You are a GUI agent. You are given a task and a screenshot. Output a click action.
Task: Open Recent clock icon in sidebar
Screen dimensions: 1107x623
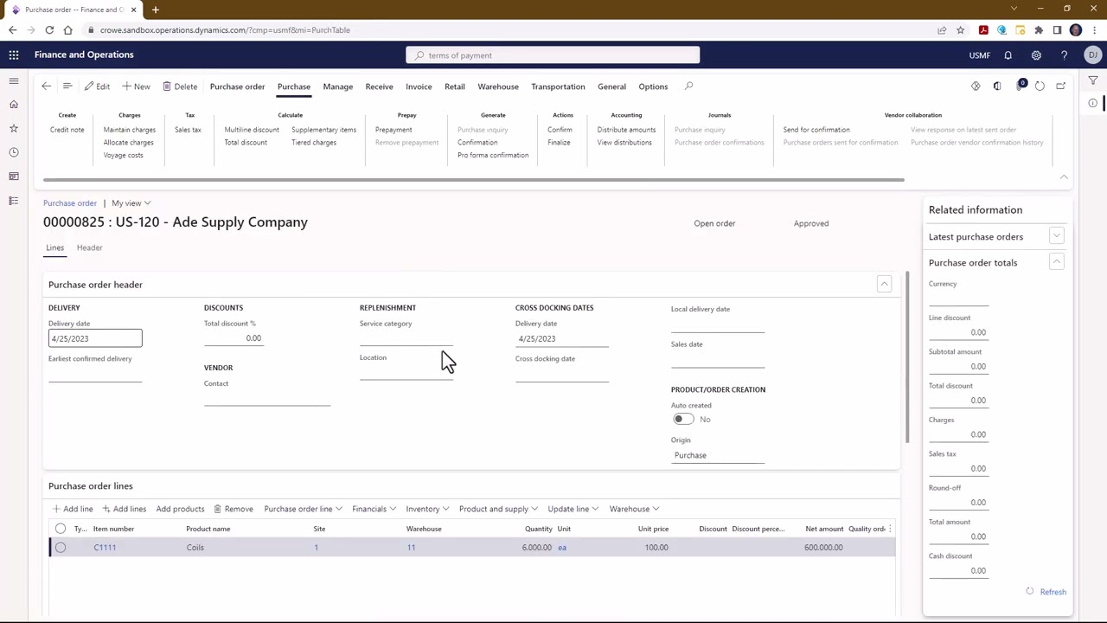pos(14,152)
